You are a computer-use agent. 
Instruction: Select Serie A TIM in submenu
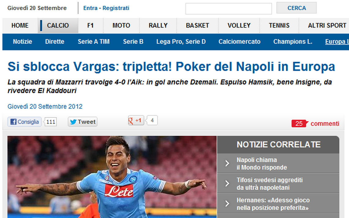click(94, 42)
